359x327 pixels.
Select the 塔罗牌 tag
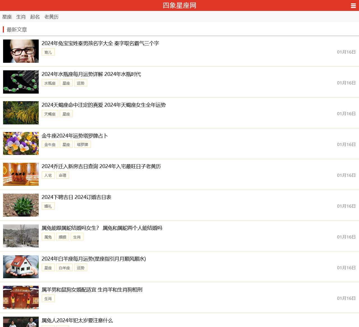click(82, 145)
